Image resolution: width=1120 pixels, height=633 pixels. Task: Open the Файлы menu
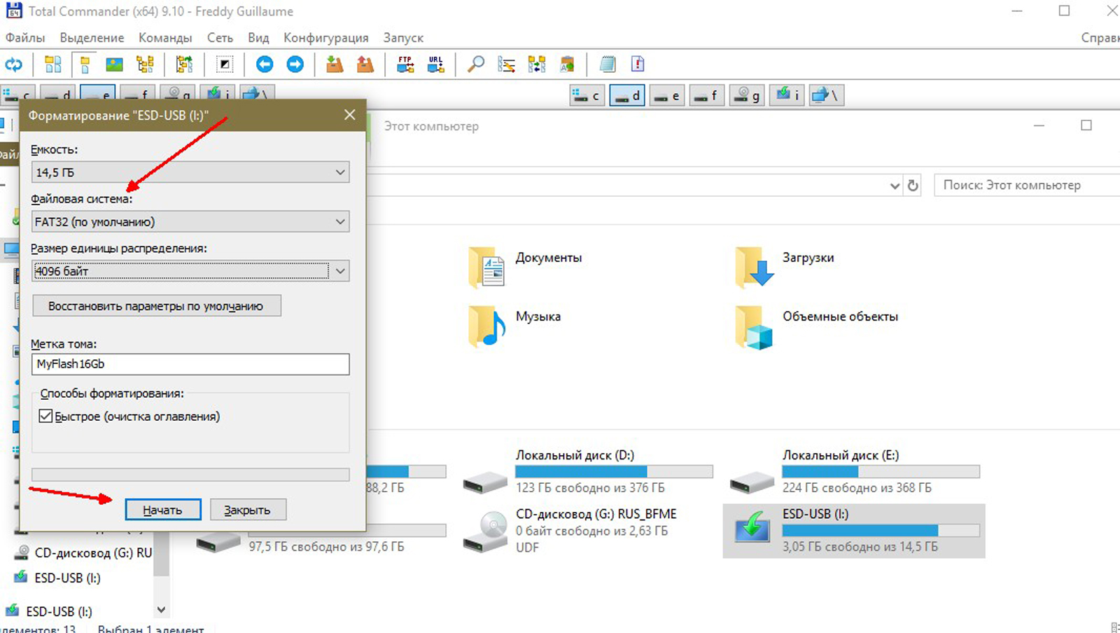25,38
